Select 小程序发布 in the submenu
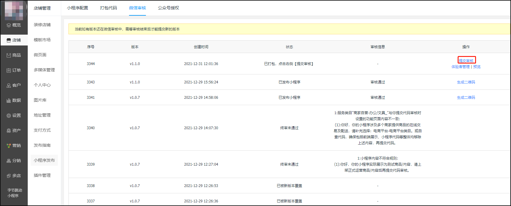 coord(44,160)
